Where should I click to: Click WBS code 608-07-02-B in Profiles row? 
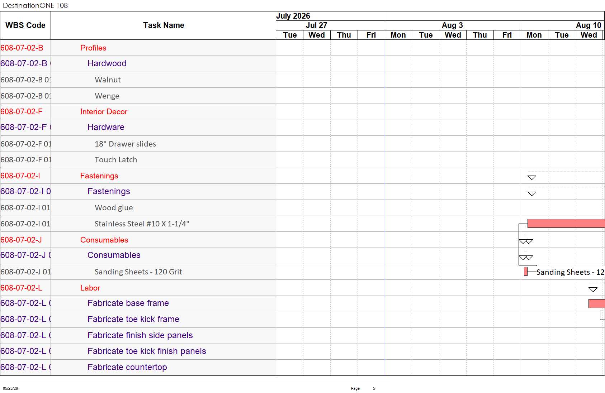click(x=22, y=48)
